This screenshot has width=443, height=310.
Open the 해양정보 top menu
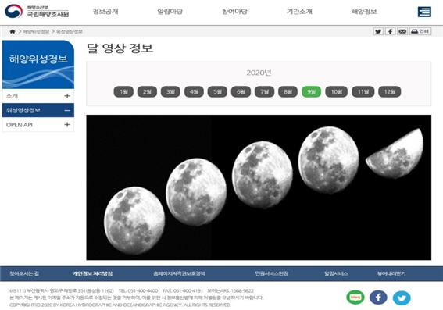tap(364, 12)
